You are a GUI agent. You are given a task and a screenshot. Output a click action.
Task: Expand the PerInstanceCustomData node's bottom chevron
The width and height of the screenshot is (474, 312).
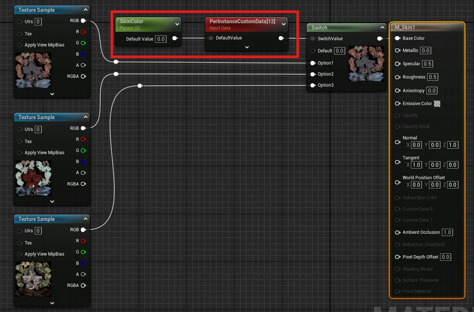click(x=247, y=47)
